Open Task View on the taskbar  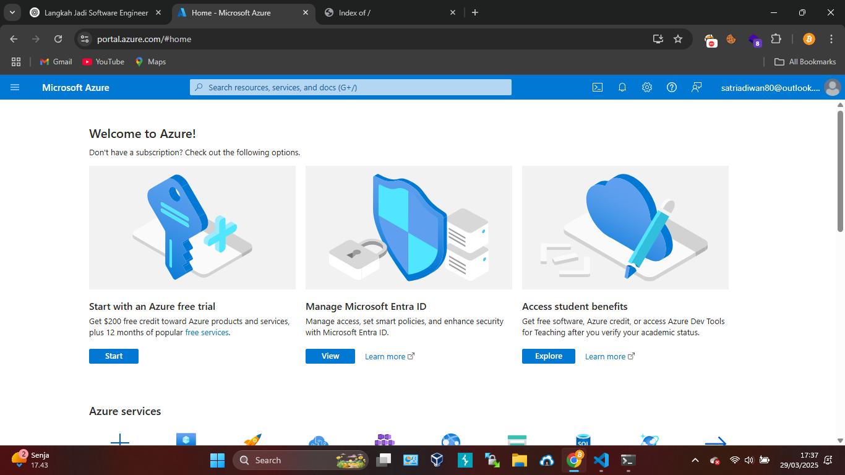pyautogui.click(x=384, y=460)
